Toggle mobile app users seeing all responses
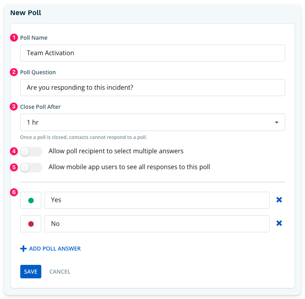 31,168
